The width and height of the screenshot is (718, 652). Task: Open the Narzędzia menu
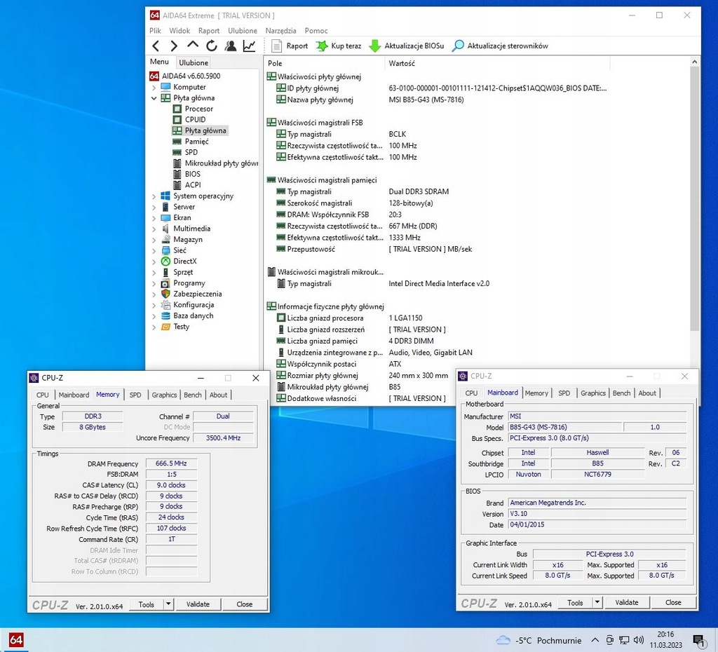pos(280,31)
